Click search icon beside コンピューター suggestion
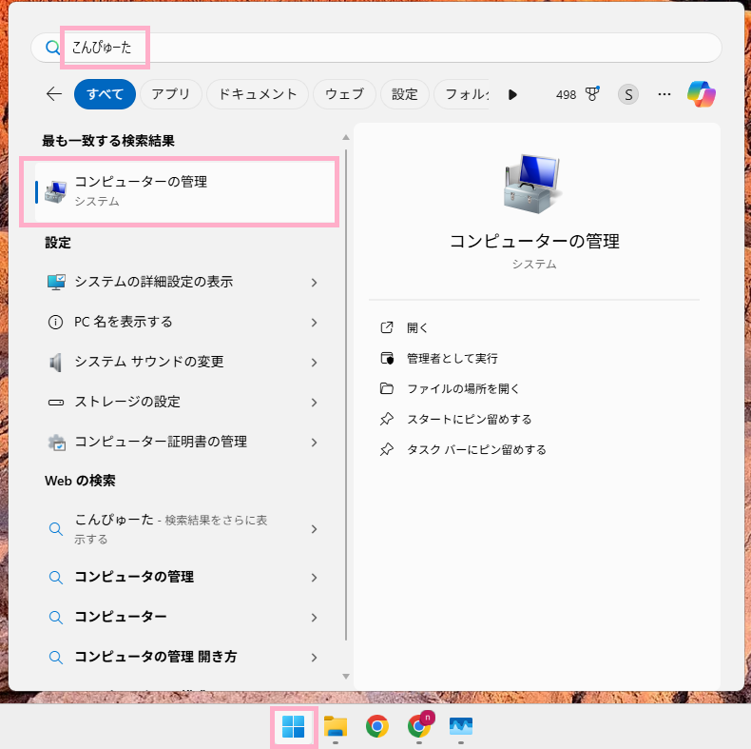The height and width of the screenshot is (749, 751). coord(56,617)
